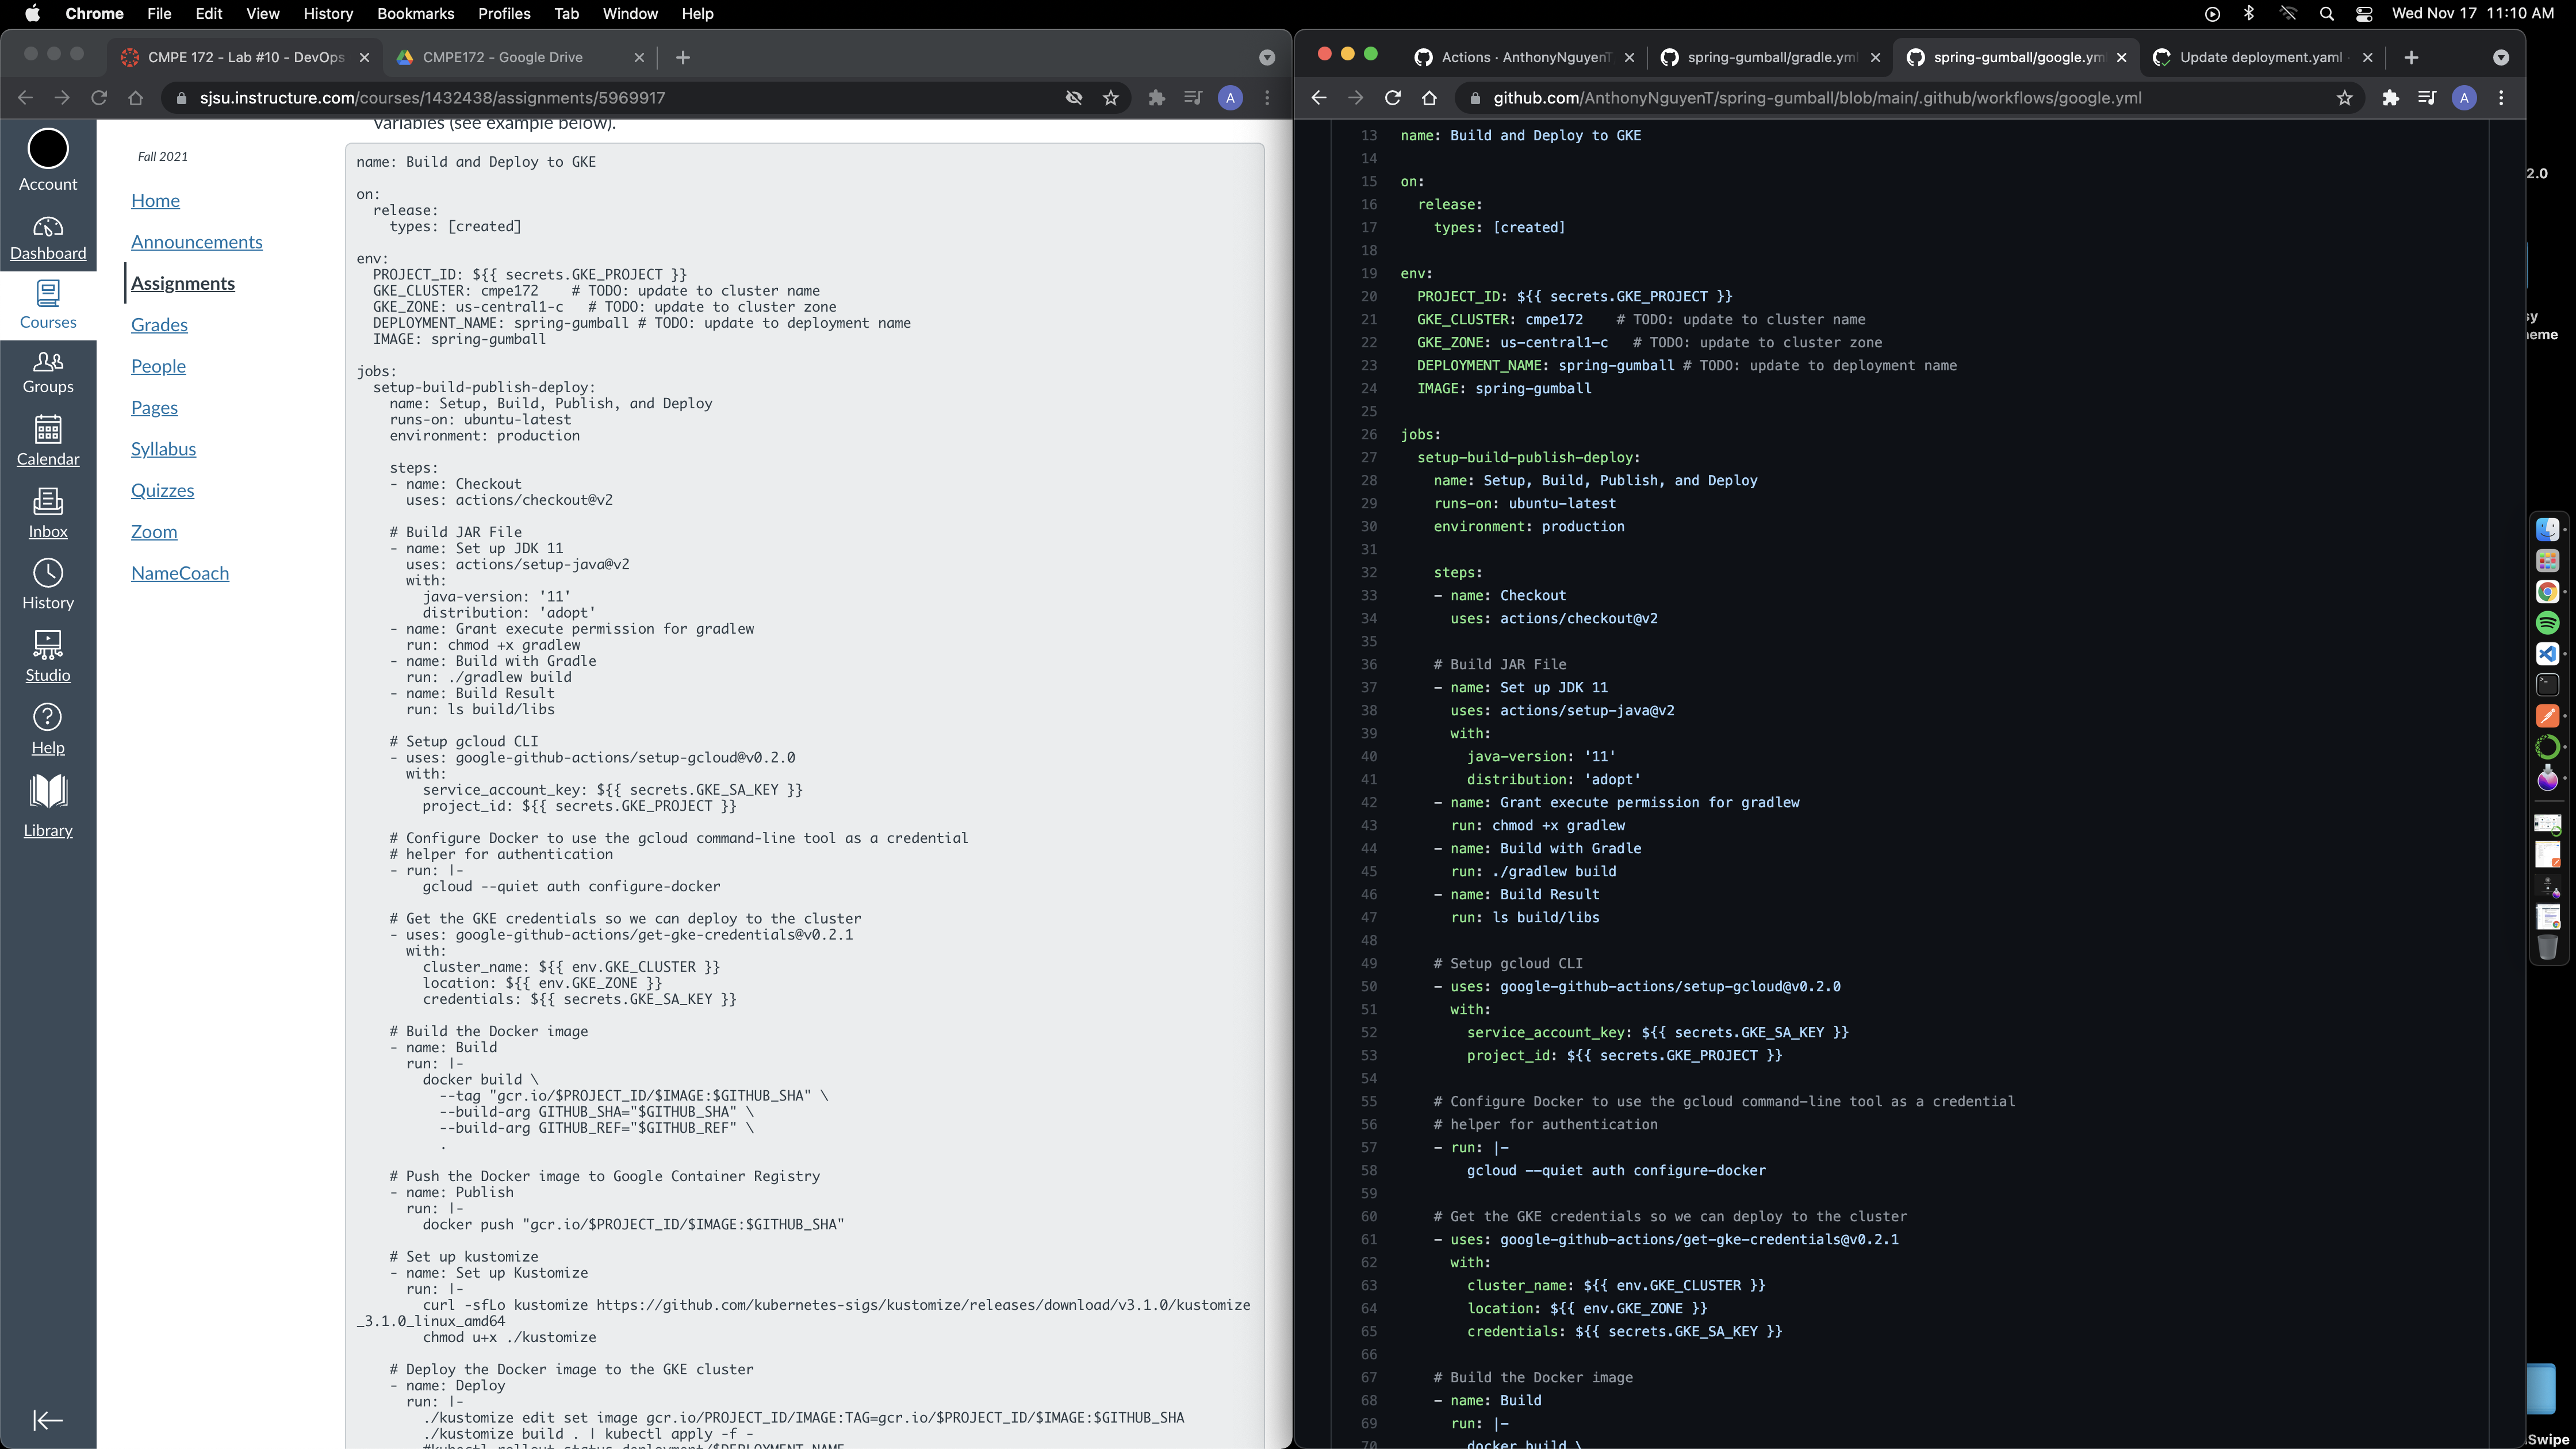2576x1449 pixels.
Task: Open the Syllabus course link
Action: click(x=163, y=449)
